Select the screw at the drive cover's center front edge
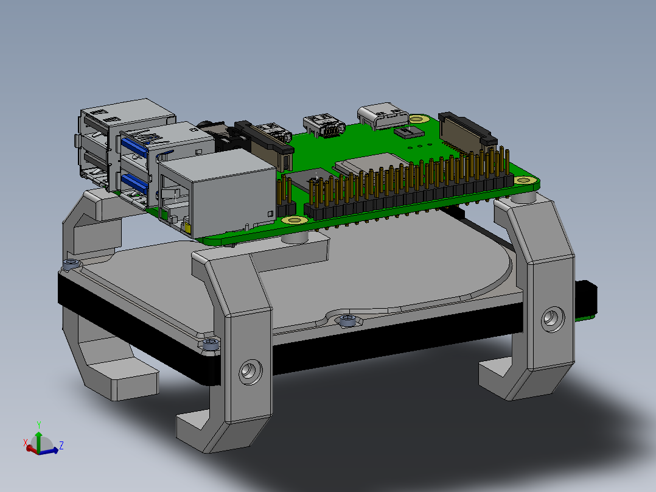 pos(347,321)
